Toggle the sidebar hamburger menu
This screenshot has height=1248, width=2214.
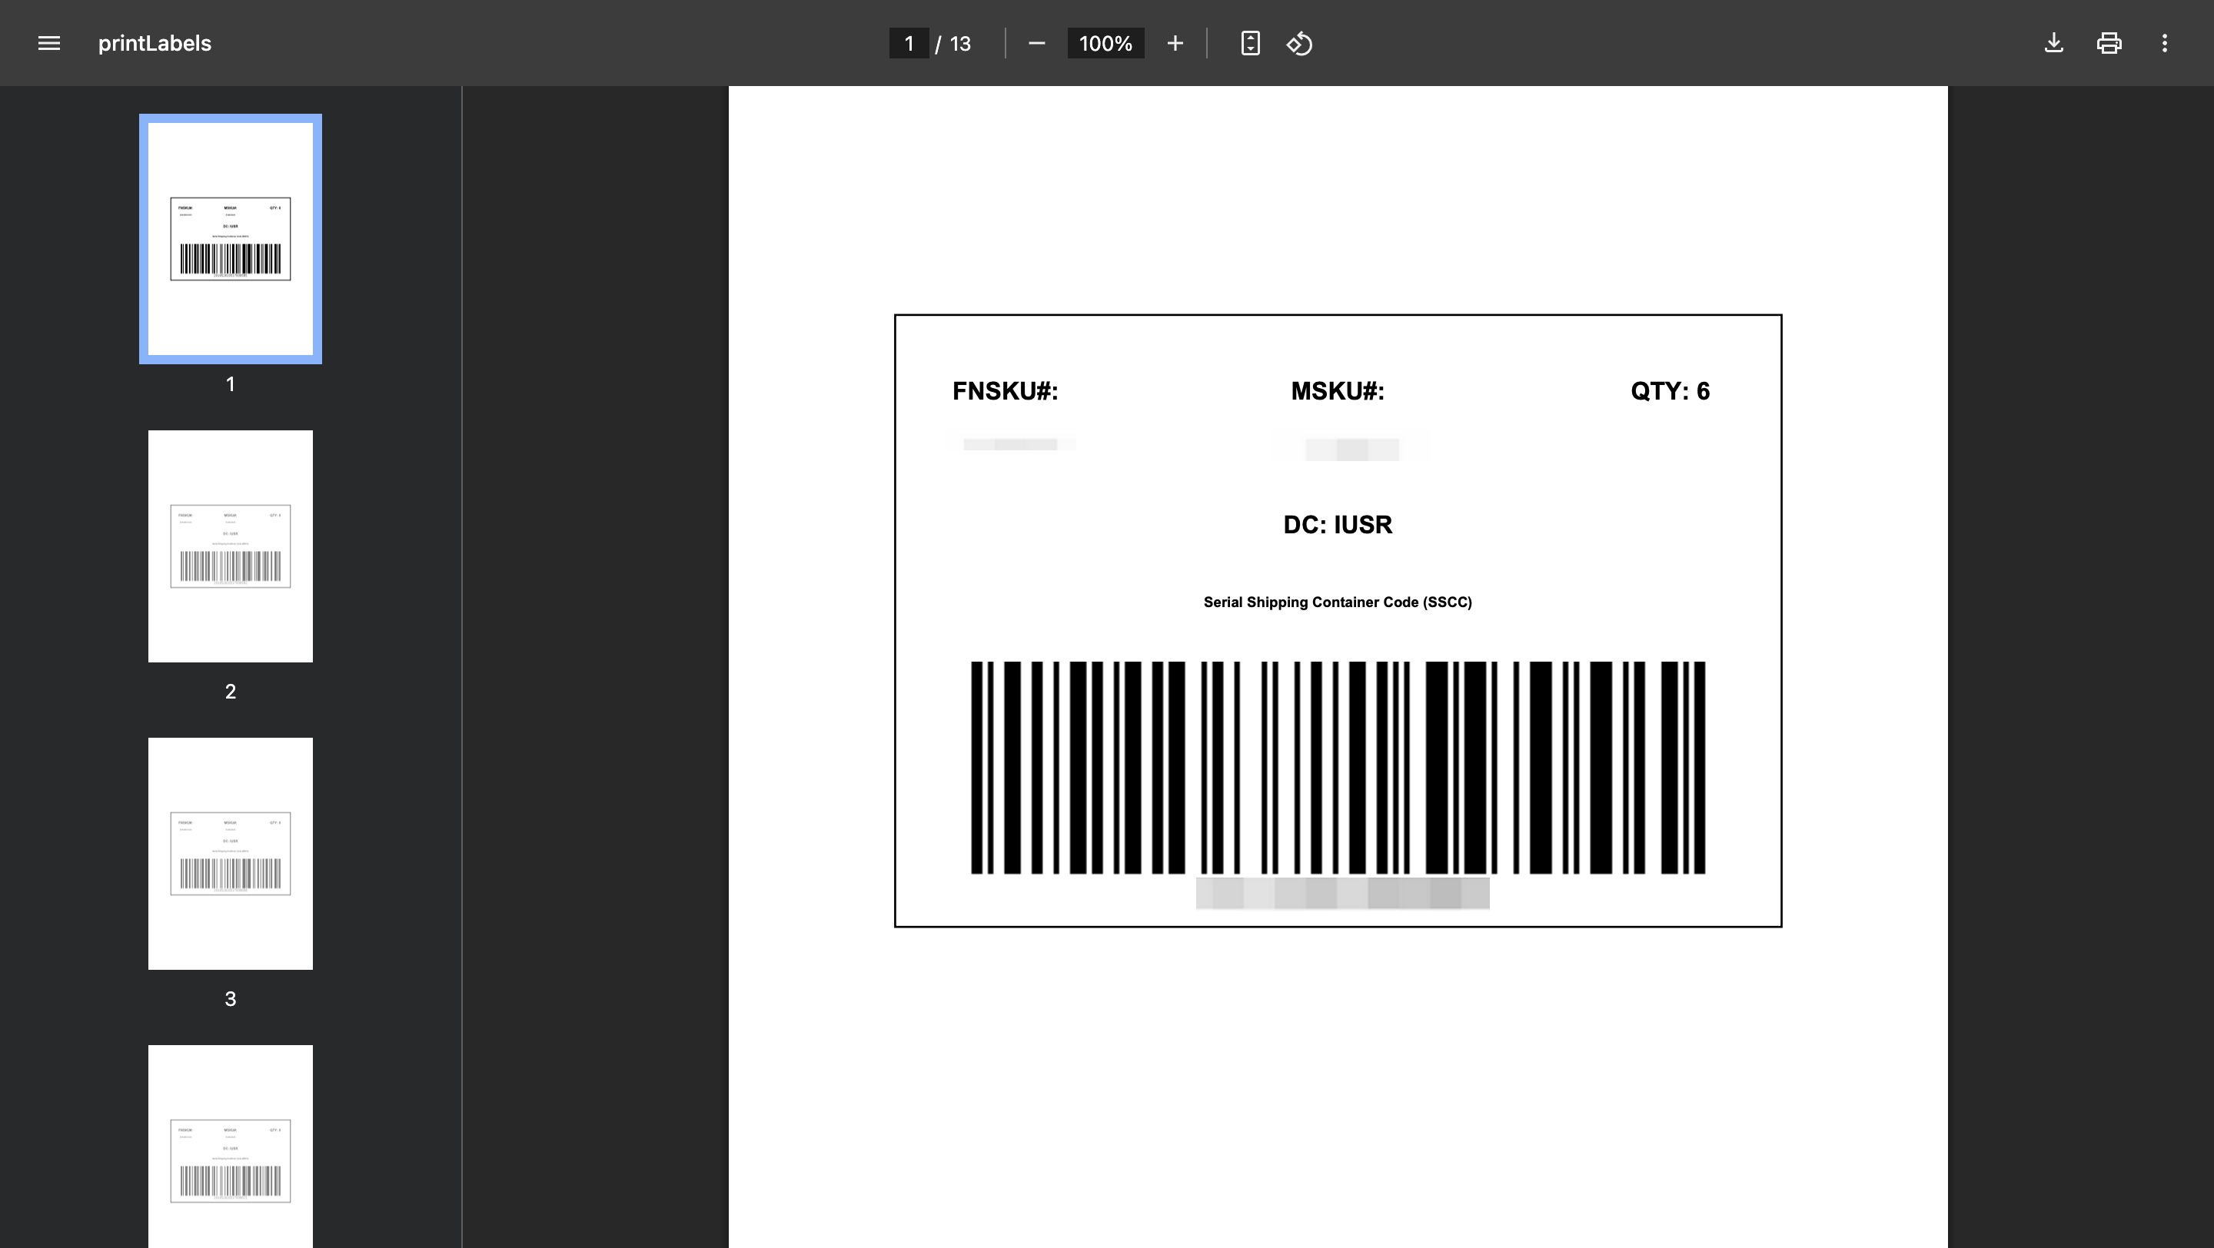click(x=49, y=43)
